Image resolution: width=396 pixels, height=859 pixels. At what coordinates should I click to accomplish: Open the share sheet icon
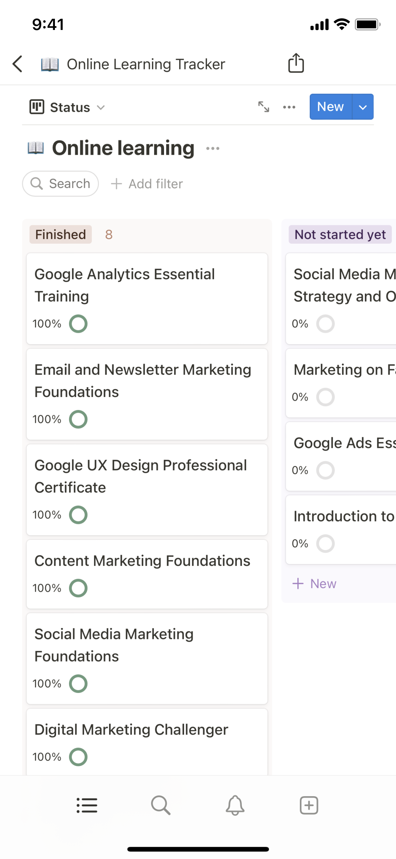(296, 63)
